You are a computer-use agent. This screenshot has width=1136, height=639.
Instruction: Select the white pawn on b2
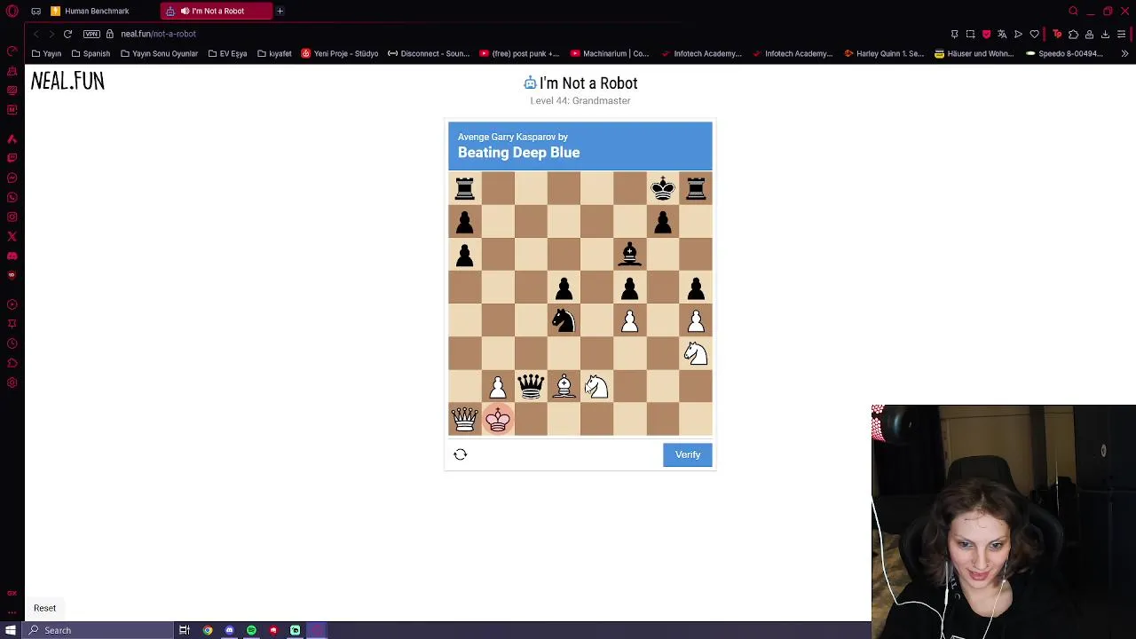pyautogui.click(x=498, y=386)
